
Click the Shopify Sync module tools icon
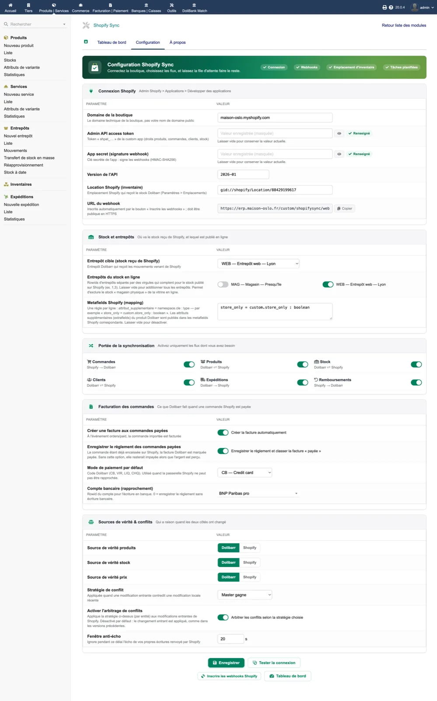point(86,25)
